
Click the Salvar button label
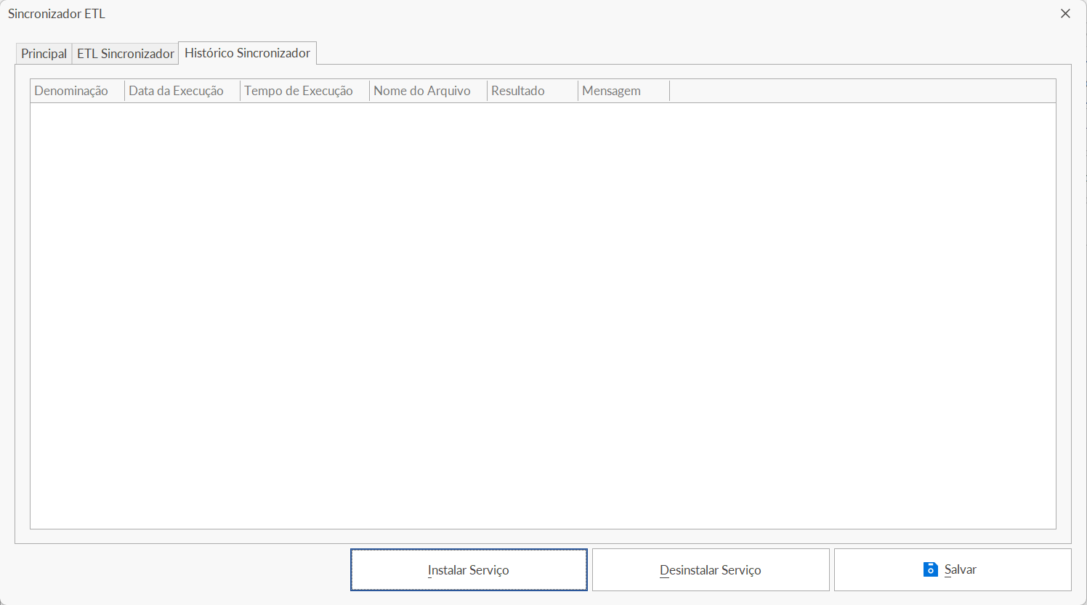[960, 569]
